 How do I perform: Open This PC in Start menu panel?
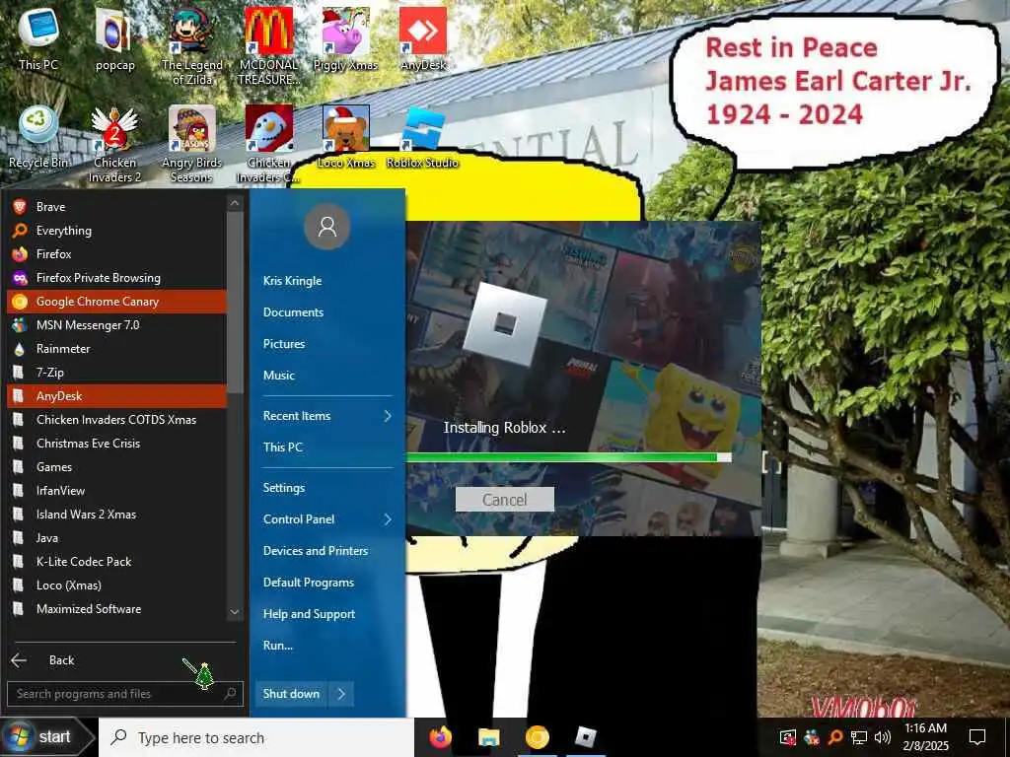[x=283, y=447]
